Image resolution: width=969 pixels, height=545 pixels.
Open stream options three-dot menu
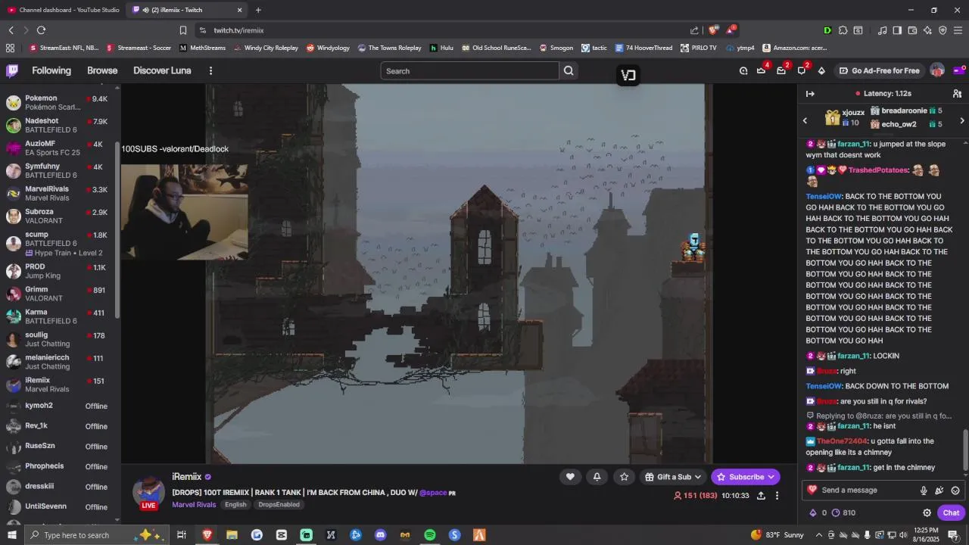(x=777, y=496)
